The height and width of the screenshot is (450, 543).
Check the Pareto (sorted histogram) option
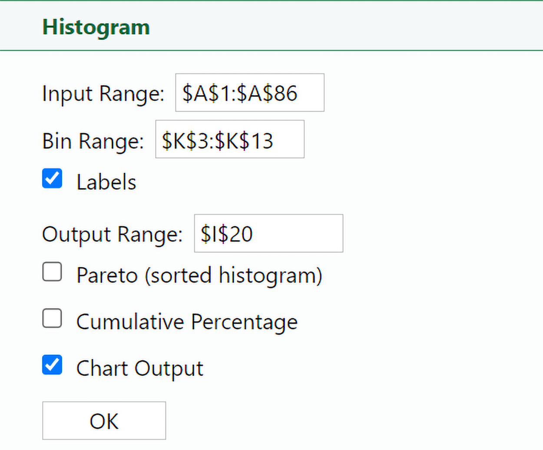pyautogui.click(x=52, y=272)
